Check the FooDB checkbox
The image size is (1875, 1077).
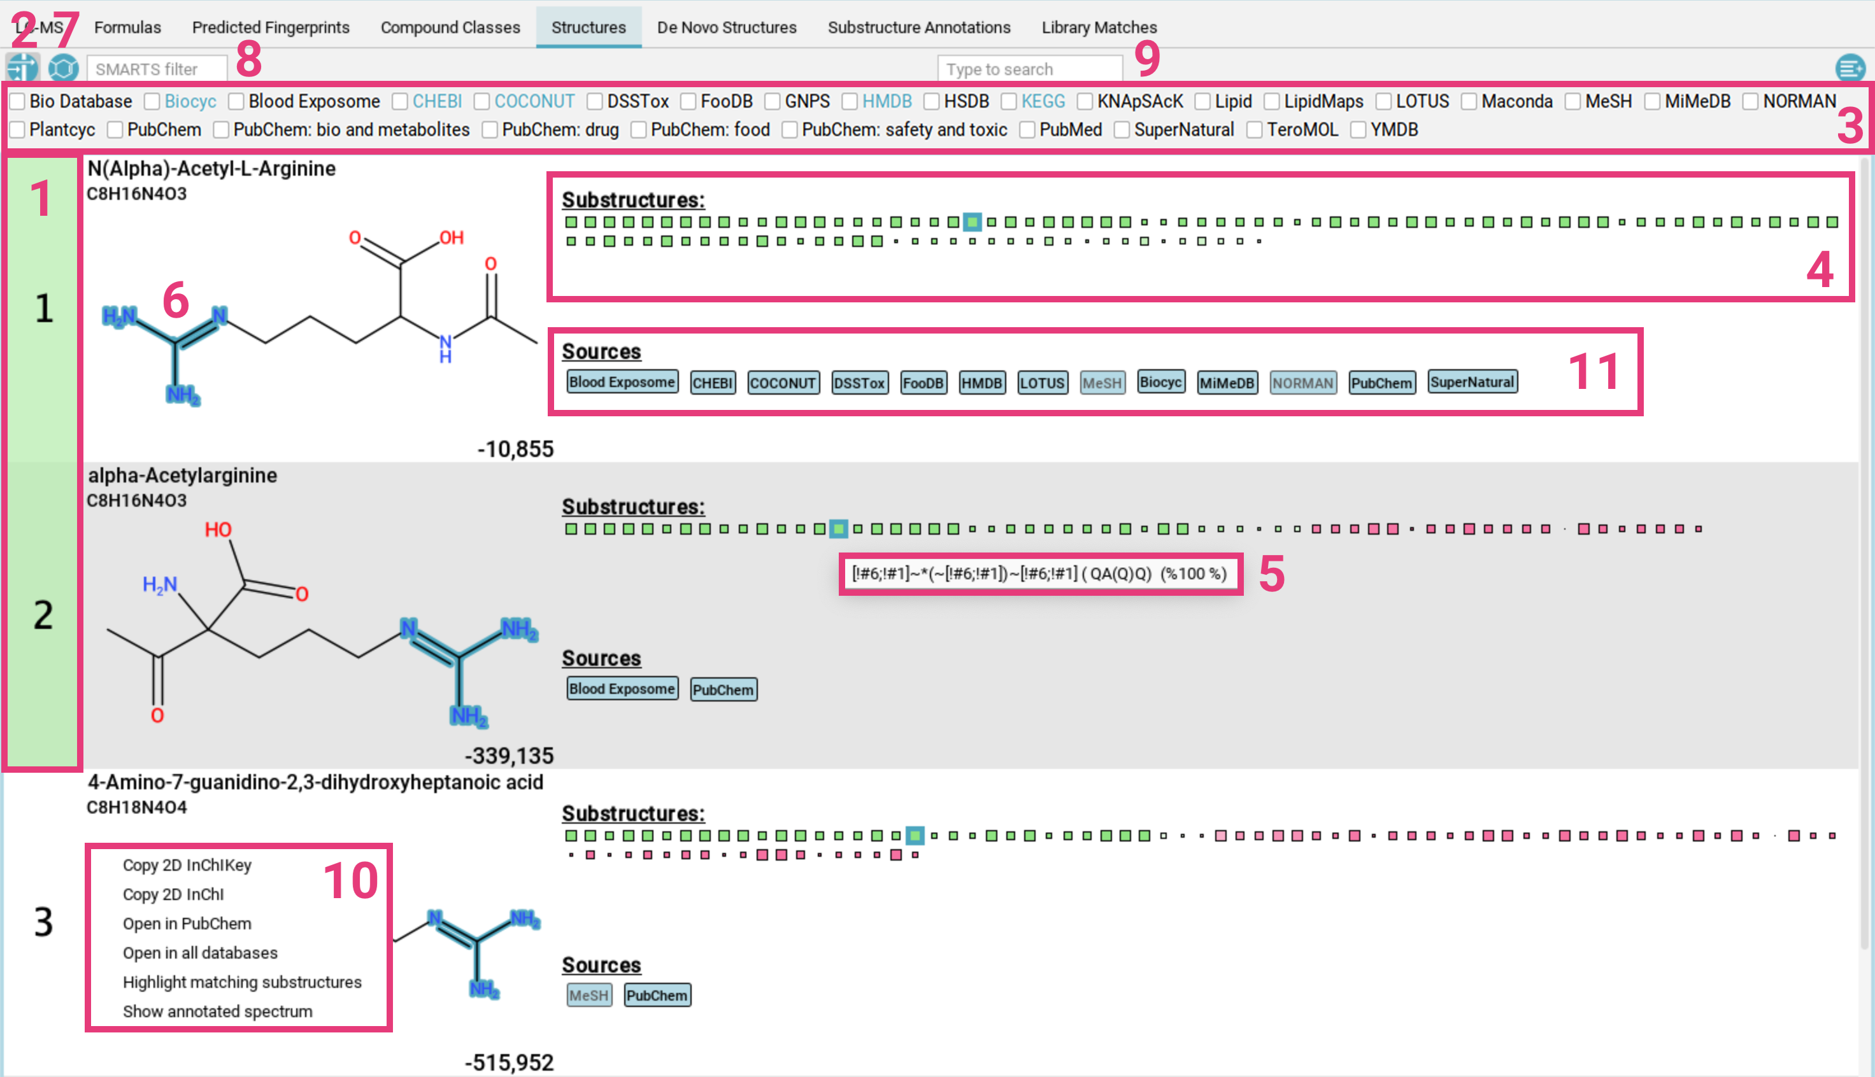(689, 101)
